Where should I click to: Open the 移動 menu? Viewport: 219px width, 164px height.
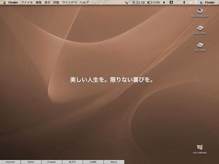[x=56, y=2]
